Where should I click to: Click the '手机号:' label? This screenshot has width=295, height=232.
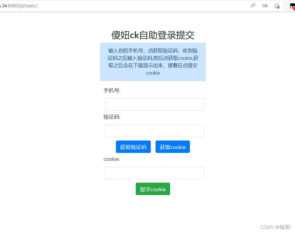click(x=112, y=90)
